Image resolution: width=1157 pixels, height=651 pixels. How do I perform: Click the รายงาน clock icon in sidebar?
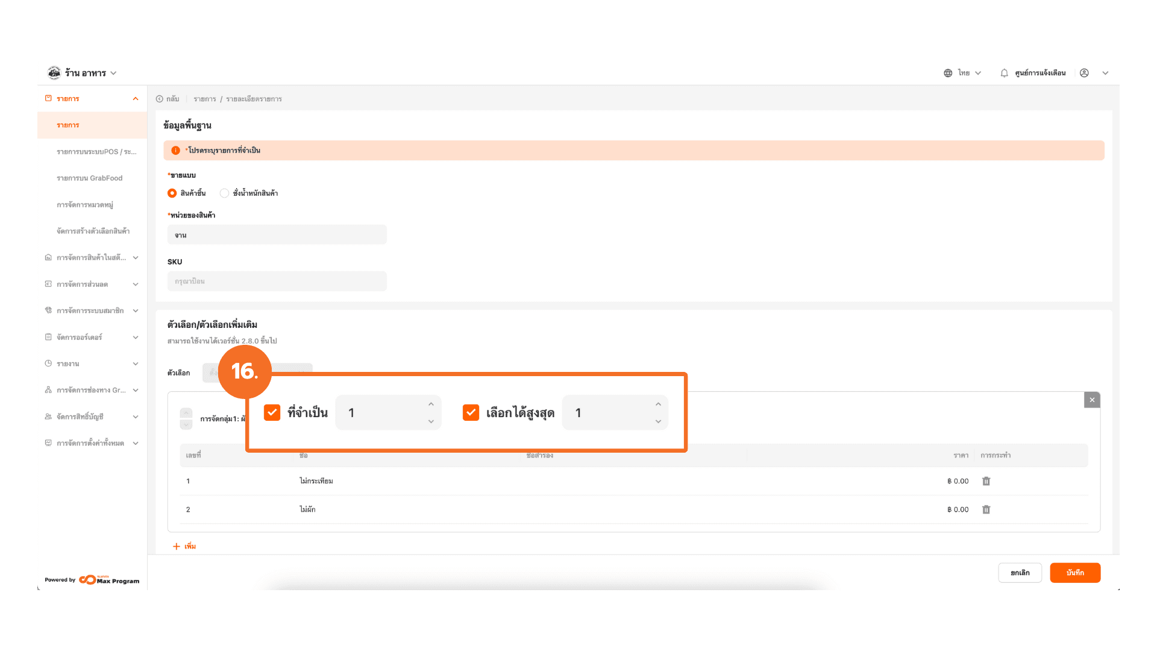(x=48, y=363)
